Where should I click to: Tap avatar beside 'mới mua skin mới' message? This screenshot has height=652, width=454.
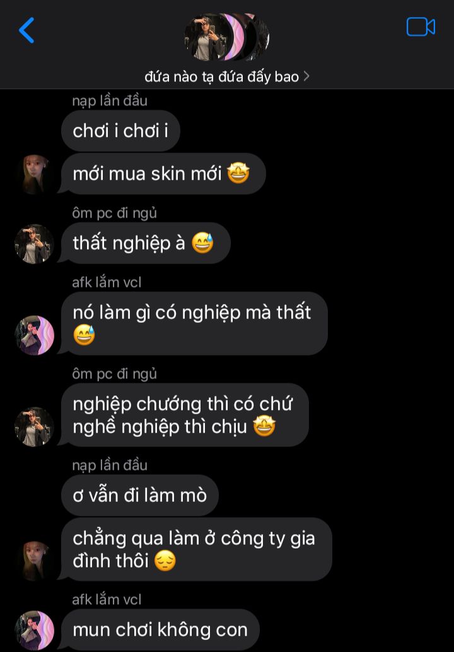click(35, 174)
